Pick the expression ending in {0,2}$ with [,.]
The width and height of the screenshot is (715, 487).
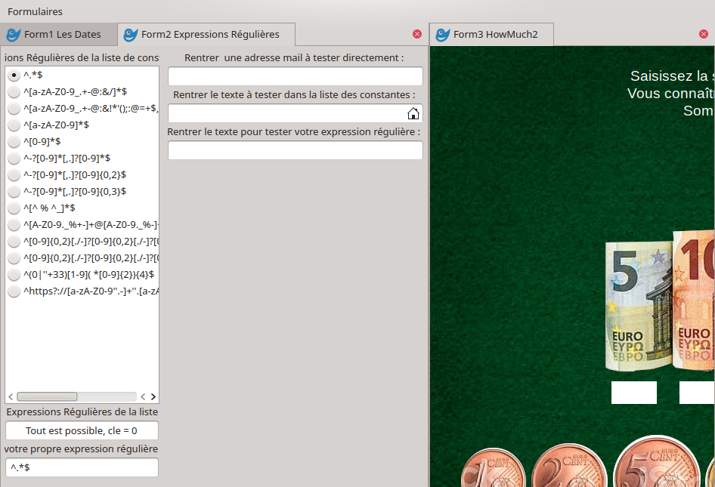pos(14,175)
